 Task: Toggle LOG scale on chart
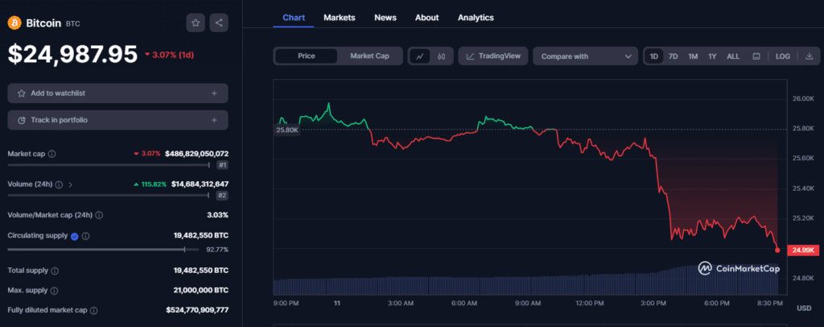(x=782, y=56)
